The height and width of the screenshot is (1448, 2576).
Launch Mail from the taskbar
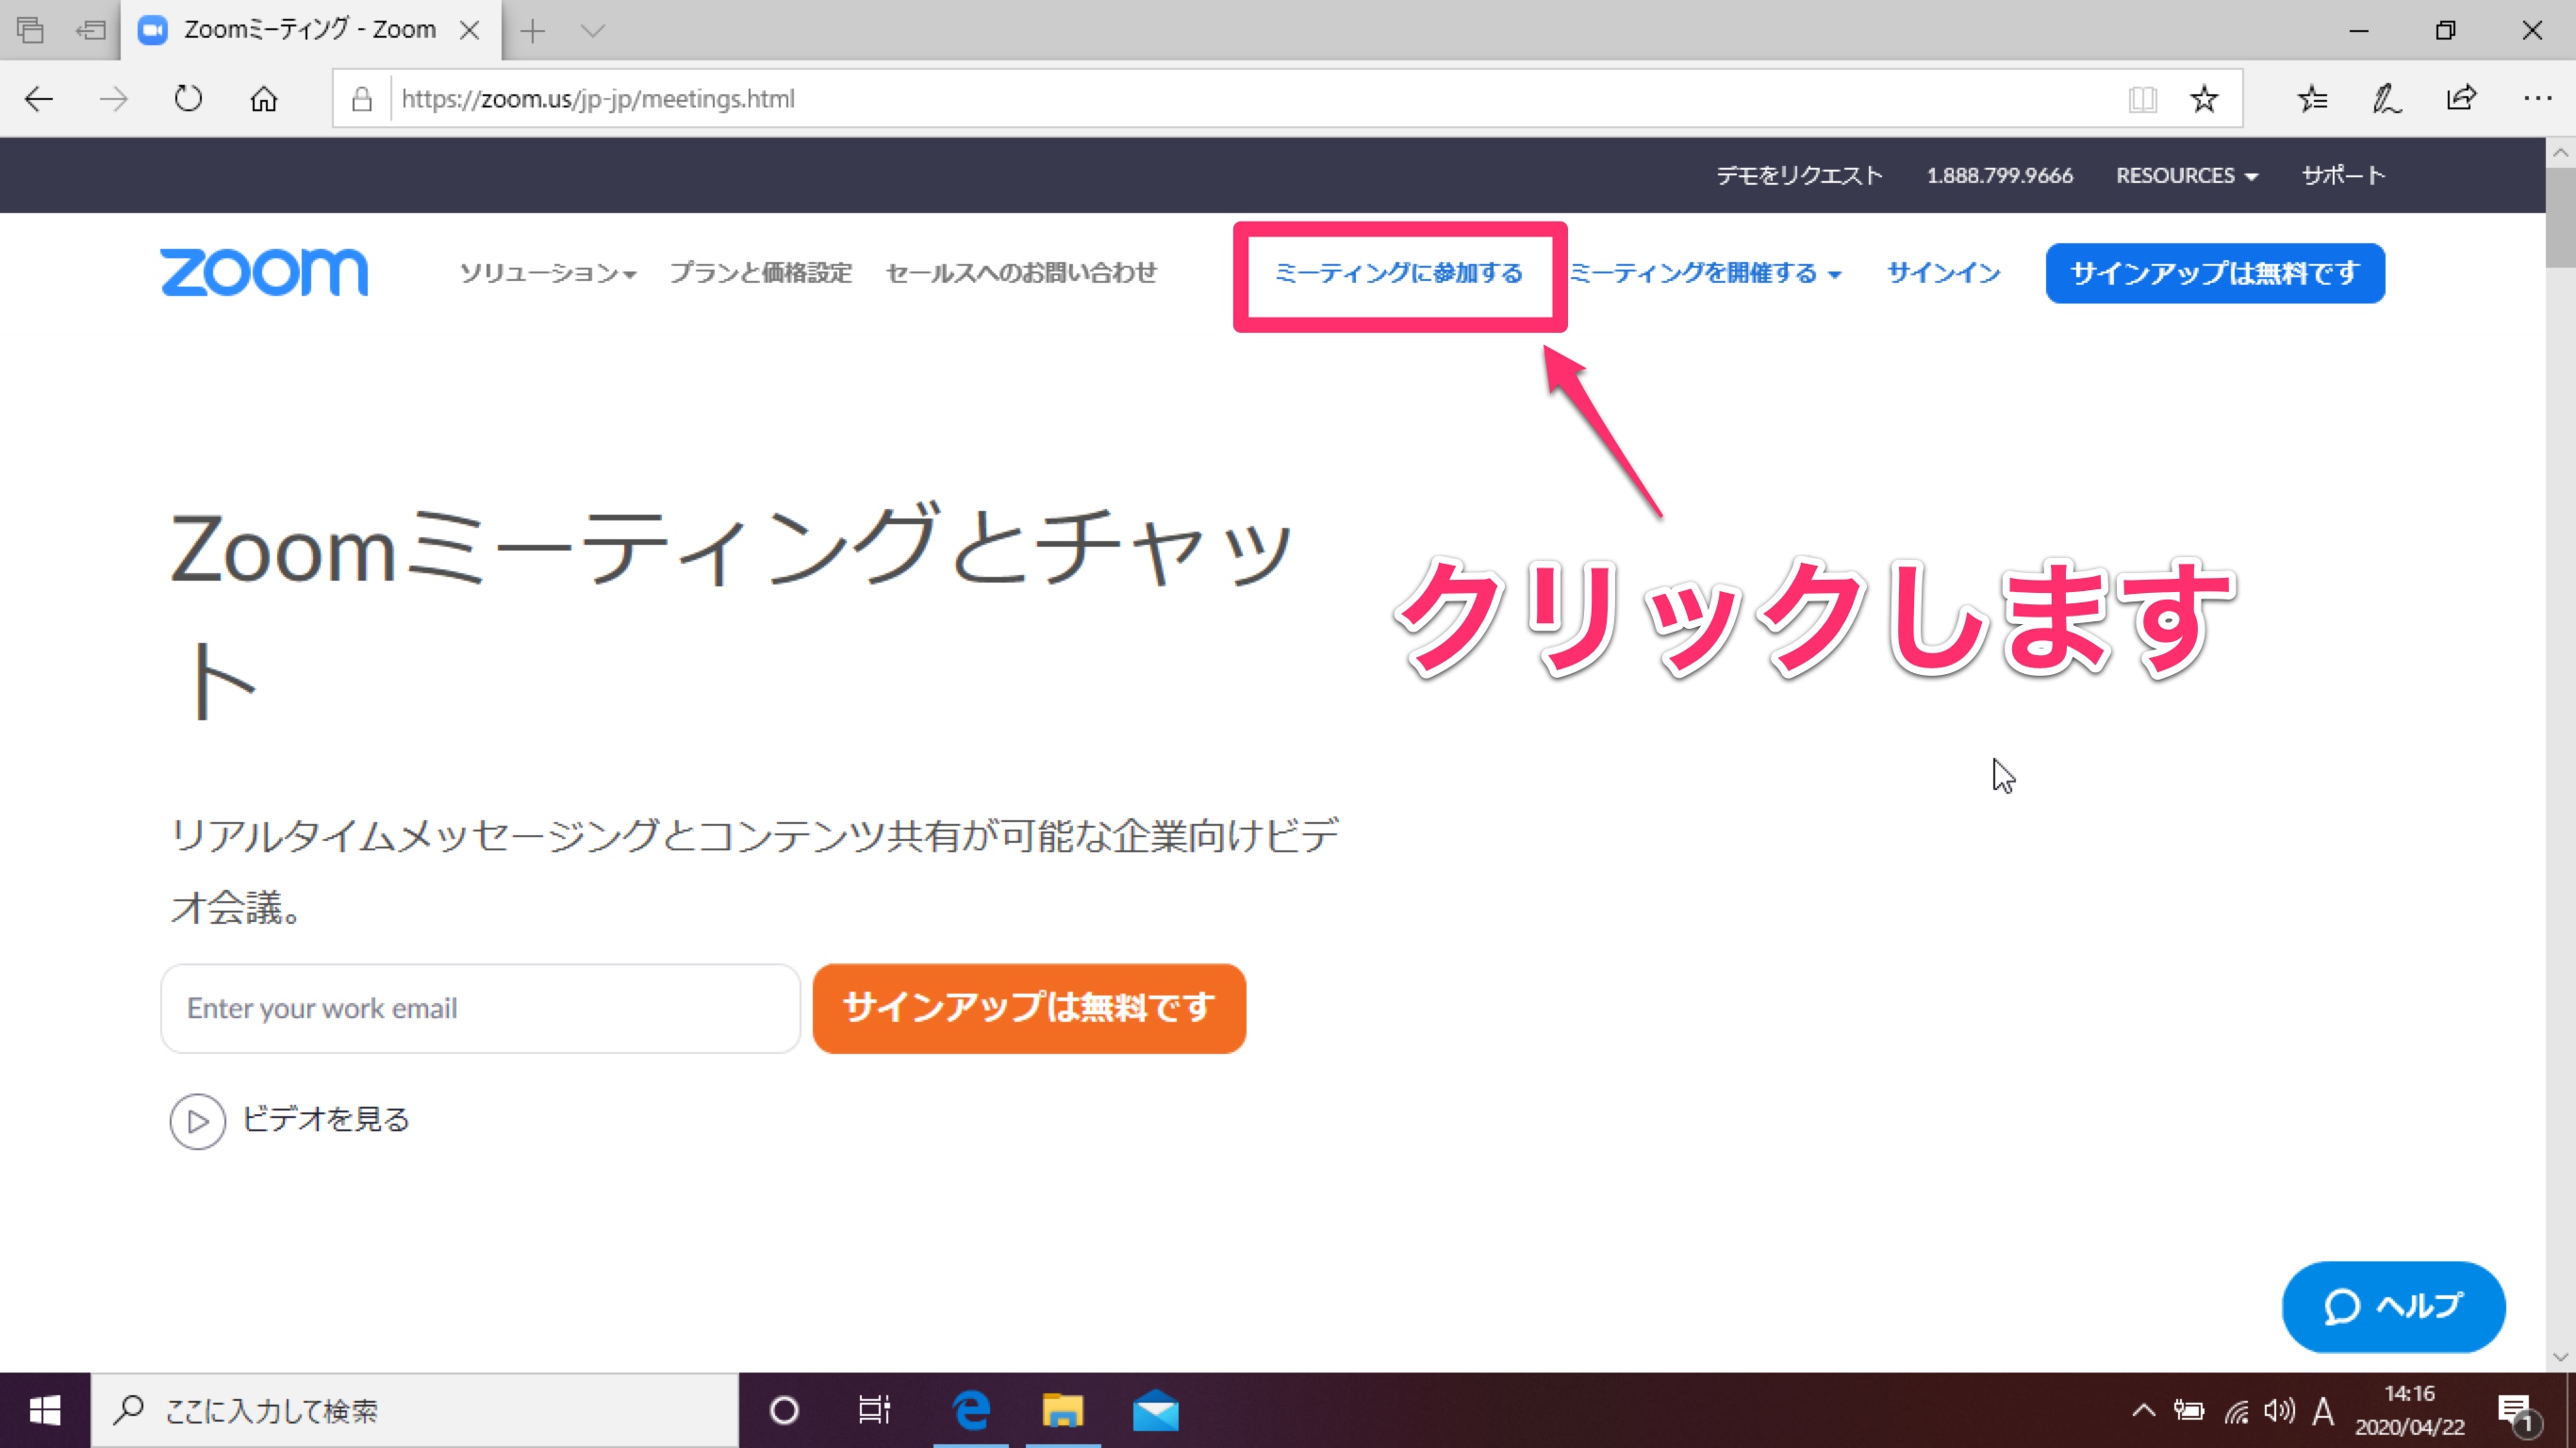coord(1156,1410)
